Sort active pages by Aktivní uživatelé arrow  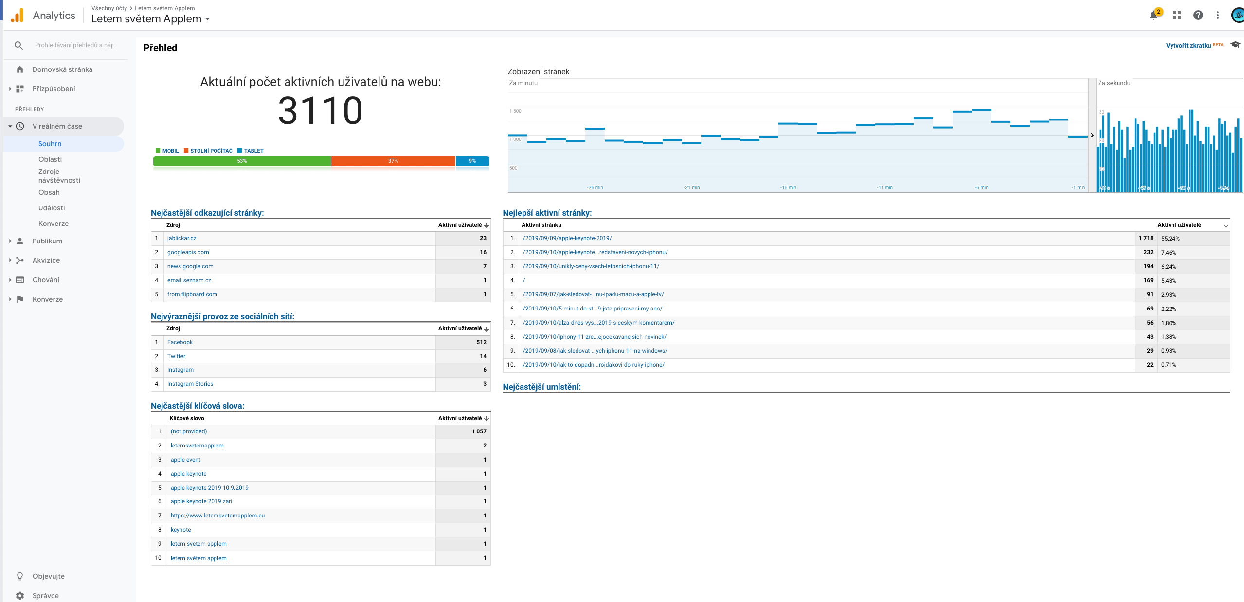point(1226,225)
